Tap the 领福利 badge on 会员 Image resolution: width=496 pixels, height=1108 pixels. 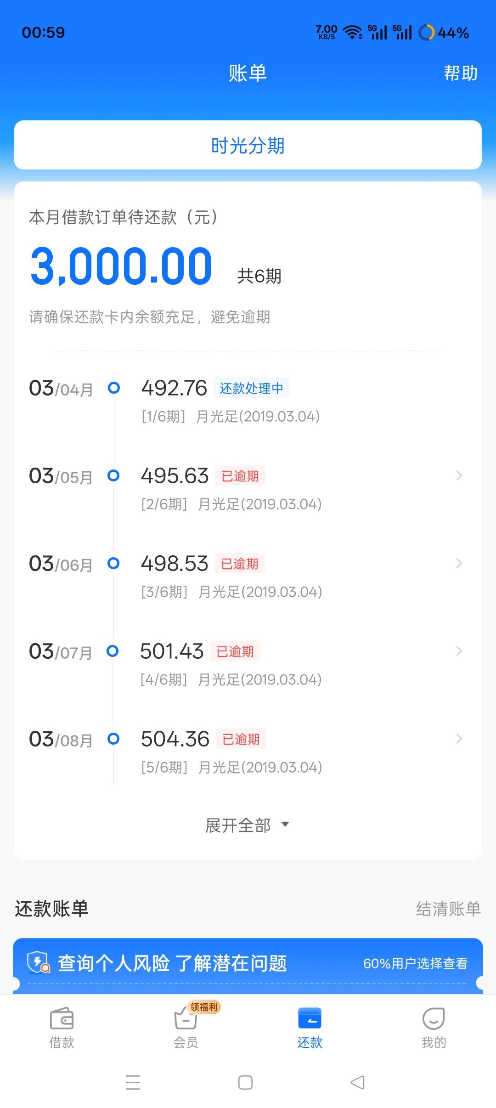204,1007
